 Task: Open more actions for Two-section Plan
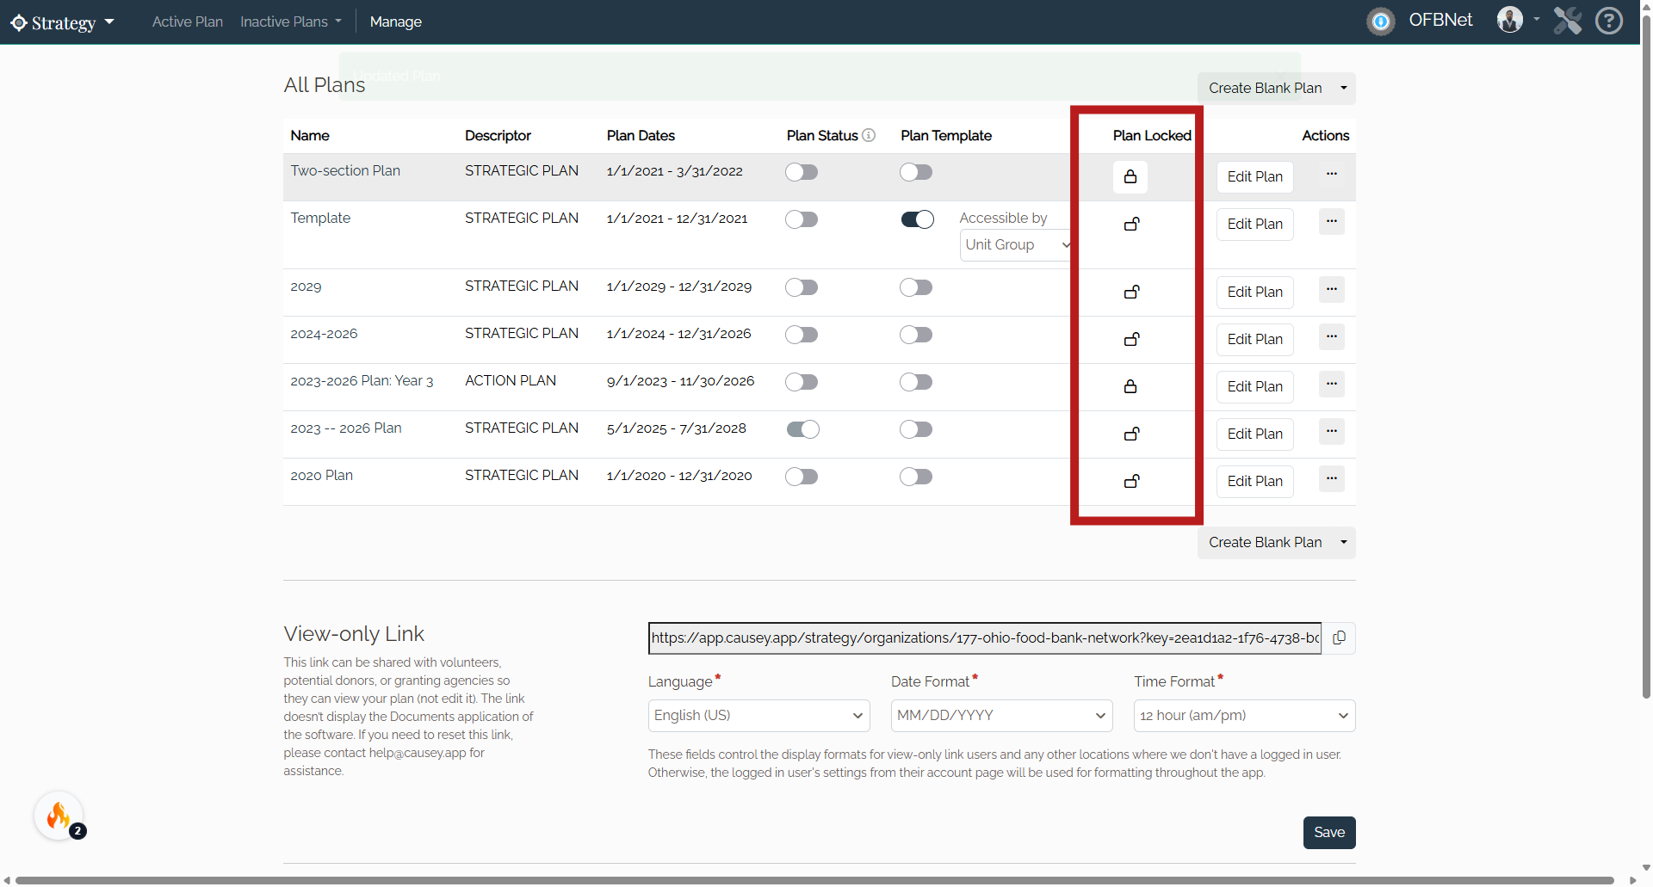point(1332,175)
